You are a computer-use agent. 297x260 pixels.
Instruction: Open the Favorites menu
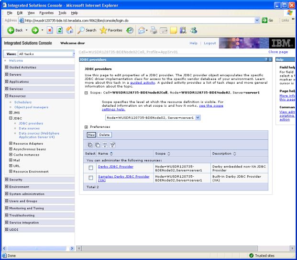point(46,13)
